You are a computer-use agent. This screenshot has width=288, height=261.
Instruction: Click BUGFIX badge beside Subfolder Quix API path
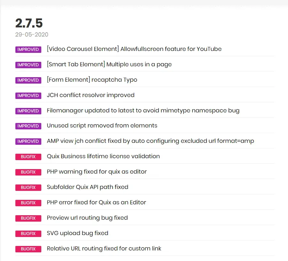28,187
